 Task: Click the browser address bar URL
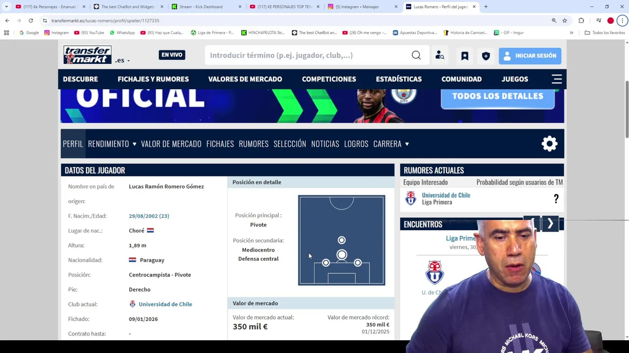click(105, 21)
